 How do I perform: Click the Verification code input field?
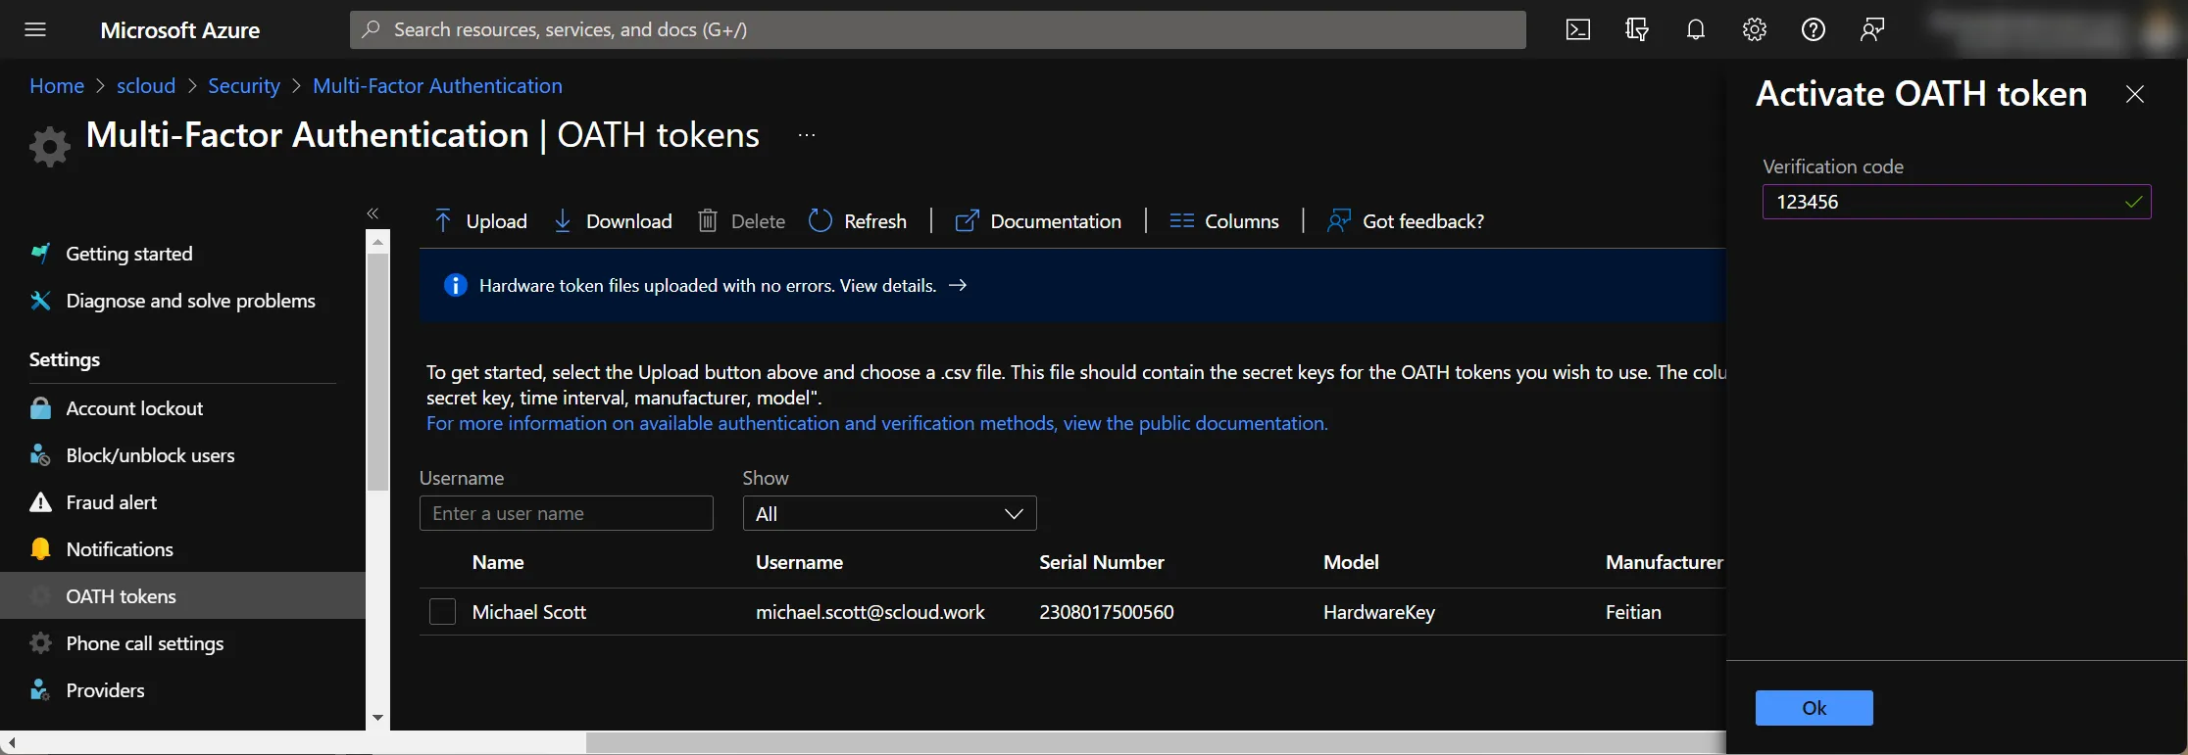click(1957, 202)
